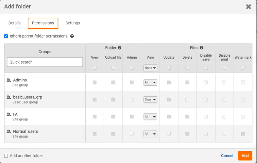Click the help icon next to Files header

click(x=201, y=48)
